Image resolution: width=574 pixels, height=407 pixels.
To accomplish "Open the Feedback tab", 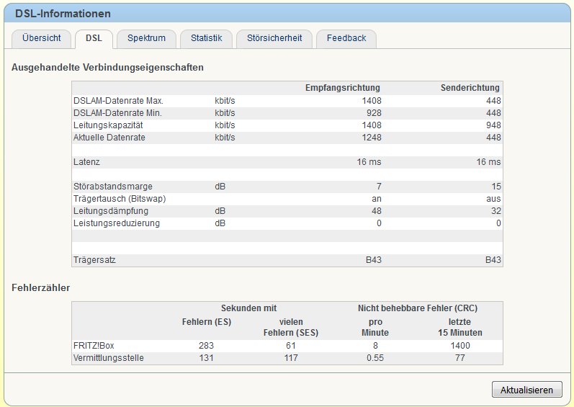I will pyautogui.click(x=346, y=38).
